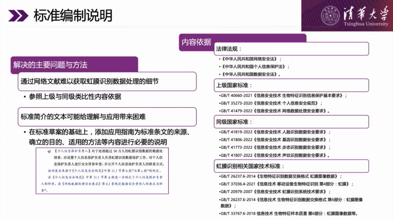The width and height of the screenshot is (393, 220).
Task: Click the Tsinghua University seal logo
Action: tap(330, 16)
